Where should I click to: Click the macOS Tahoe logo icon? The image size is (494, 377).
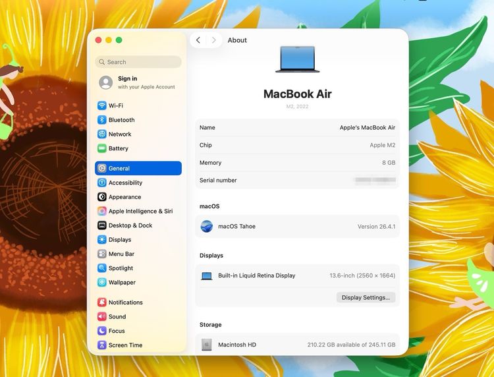pos(207,226)
